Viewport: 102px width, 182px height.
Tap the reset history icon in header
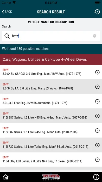coord(97,12)
